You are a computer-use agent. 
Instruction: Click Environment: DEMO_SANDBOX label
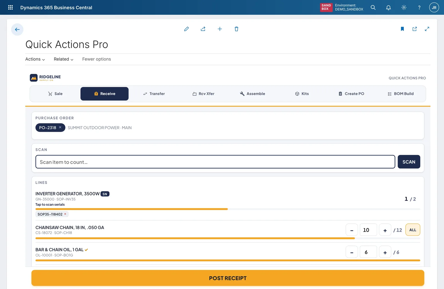click(x=349, y=7)
